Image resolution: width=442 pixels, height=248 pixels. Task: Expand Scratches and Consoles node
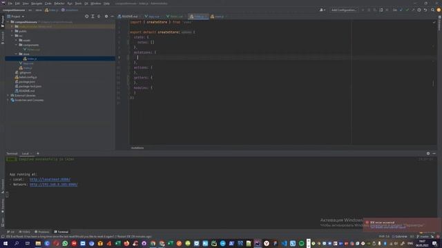tap(8, 100)
